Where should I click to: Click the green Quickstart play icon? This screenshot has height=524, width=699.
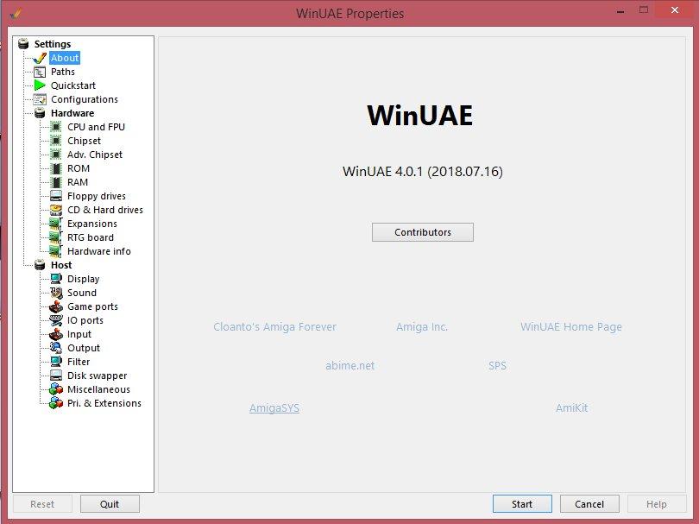pyautogui.click(x=40, y=85)
